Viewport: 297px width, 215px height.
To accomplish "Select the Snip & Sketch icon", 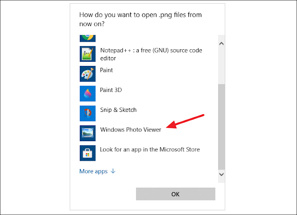I will [88, 113].
